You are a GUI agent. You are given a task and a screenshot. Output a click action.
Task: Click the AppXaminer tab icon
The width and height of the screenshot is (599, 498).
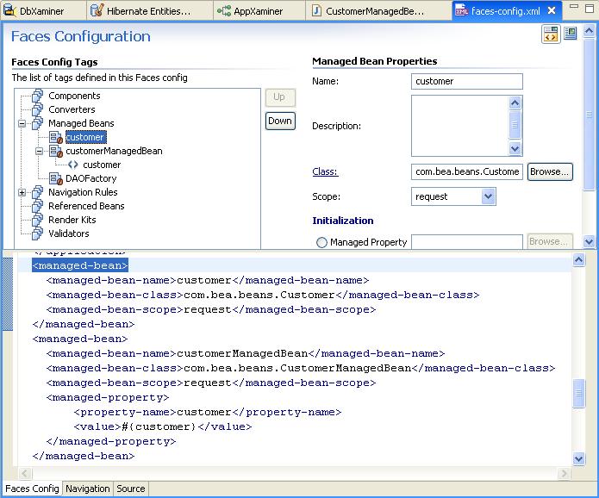click(x=224, y=10)
